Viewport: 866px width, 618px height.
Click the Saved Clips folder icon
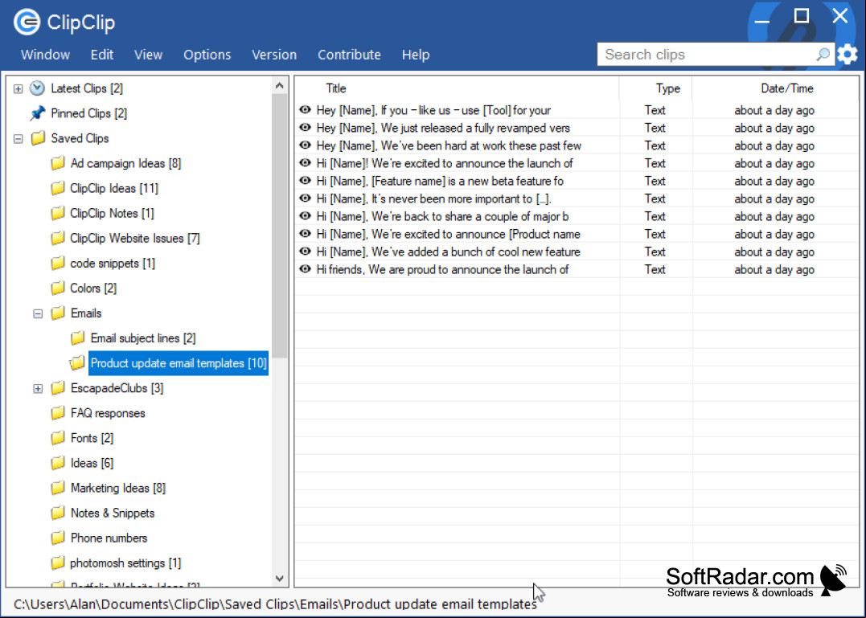tap(38, 138)
